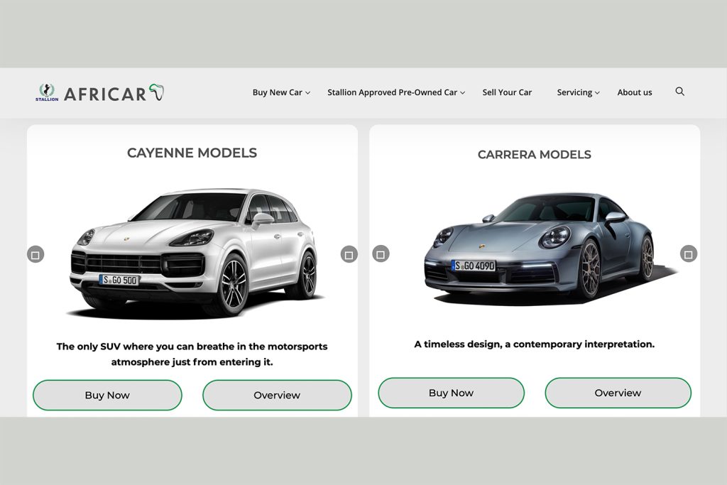Click previous arrow on Carrera carousel

pos(381,254)
